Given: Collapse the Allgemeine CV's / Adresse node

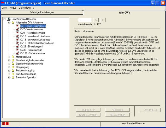Looking at the screenshot, I should pyautogui.click(x=9, y=23).
